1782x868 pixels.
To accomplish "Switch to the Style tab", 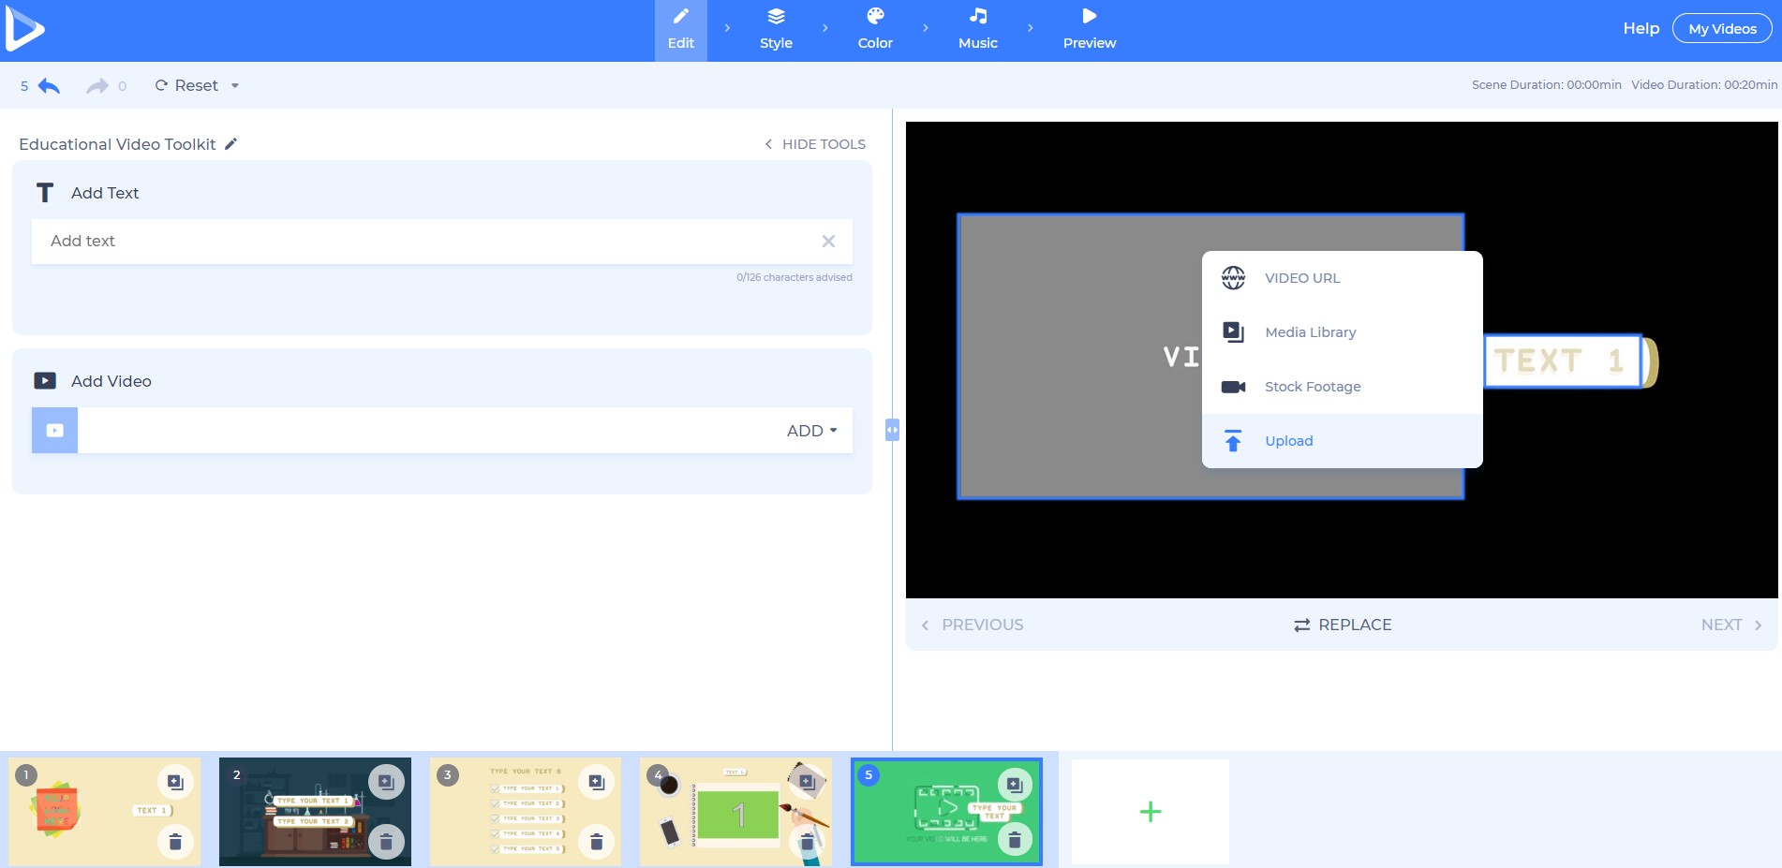I will pyautogui.click(x=776, y=28).
